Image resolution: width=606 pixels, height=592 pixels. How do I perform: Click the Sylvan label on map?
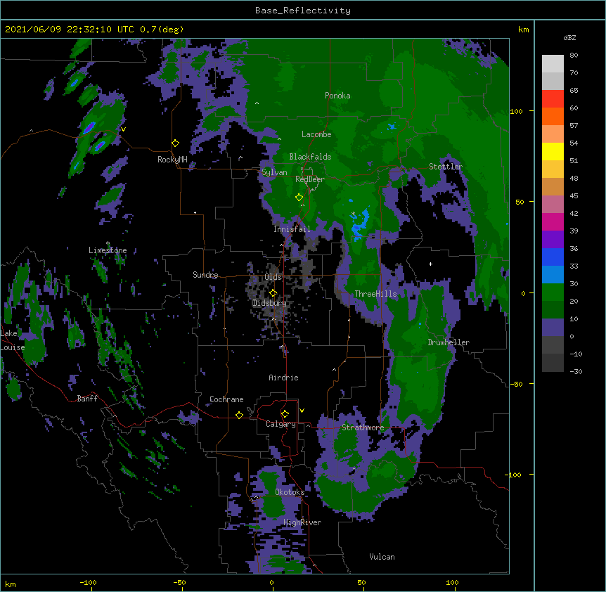[274, 172]
